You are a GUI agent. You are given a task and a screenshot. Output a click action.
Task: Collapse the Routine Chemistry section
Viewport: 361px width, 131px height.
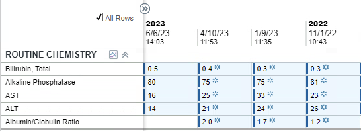(x=125, y=55)
